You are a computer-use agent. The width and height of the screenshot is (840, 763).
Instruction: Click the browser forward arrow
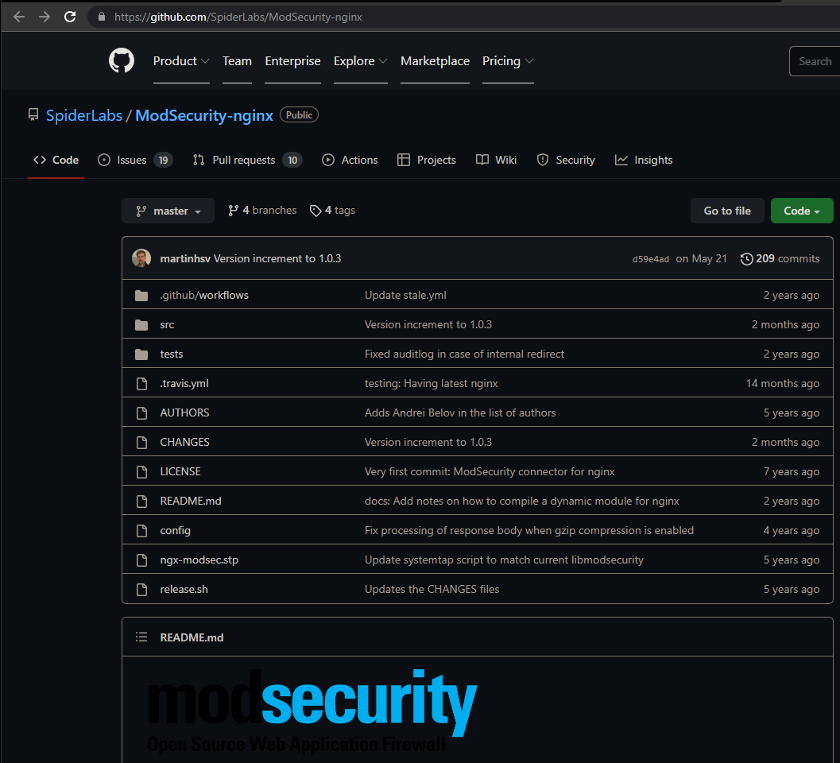pos(45,17)
